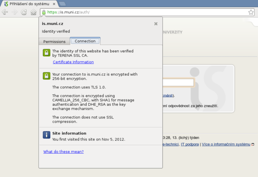Image resolution: width=258 pixels, height=177 pixels.
Task: Open the 'IT podpora' link
Action: [x=190, y=144]
